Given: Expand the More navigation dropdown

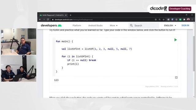Looking at the screenshot, I should [x=114, y=25].
